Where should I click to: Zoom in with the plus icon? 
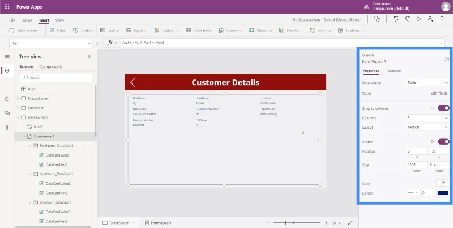point(326,223)
